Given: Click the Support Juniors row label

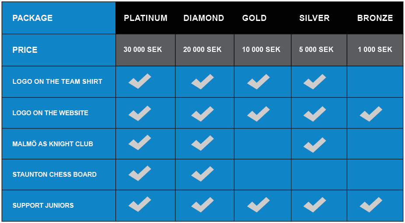Looking at the screenshot, I should point(43,206).
